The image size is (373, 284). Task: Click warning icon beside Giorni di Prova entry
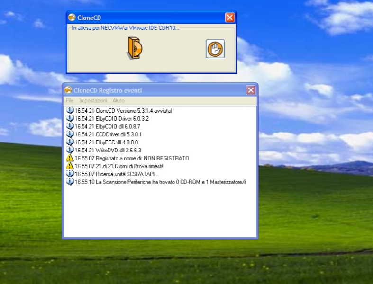(x=70, y=166)
